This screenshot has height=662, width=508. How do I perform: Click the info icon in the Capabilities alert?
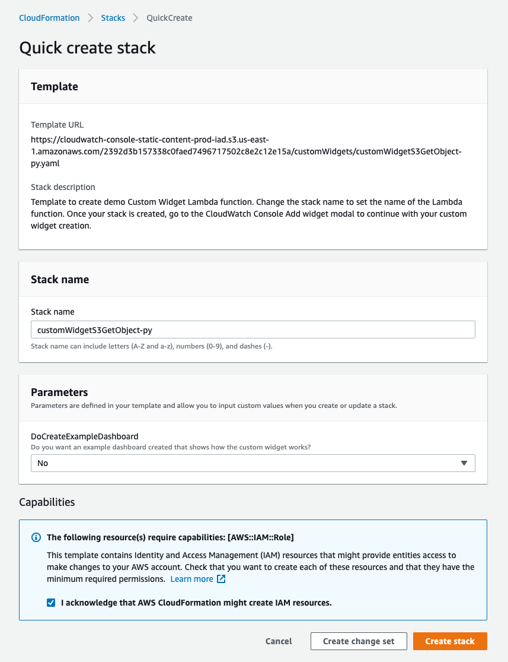tap(36, 537)
